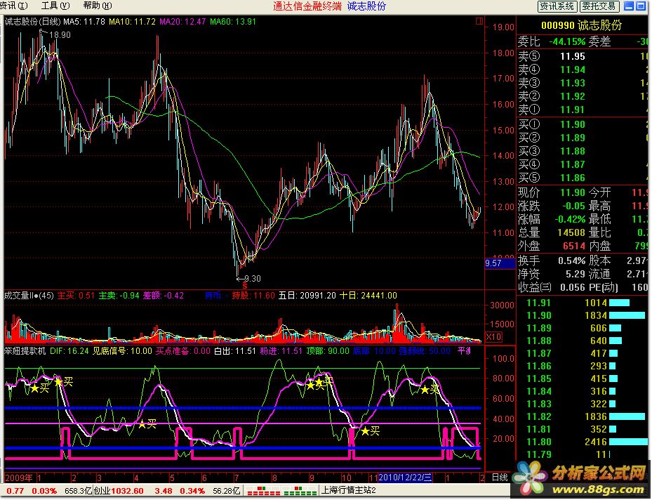Select the 2010/12/22/三 date marker

405,477
